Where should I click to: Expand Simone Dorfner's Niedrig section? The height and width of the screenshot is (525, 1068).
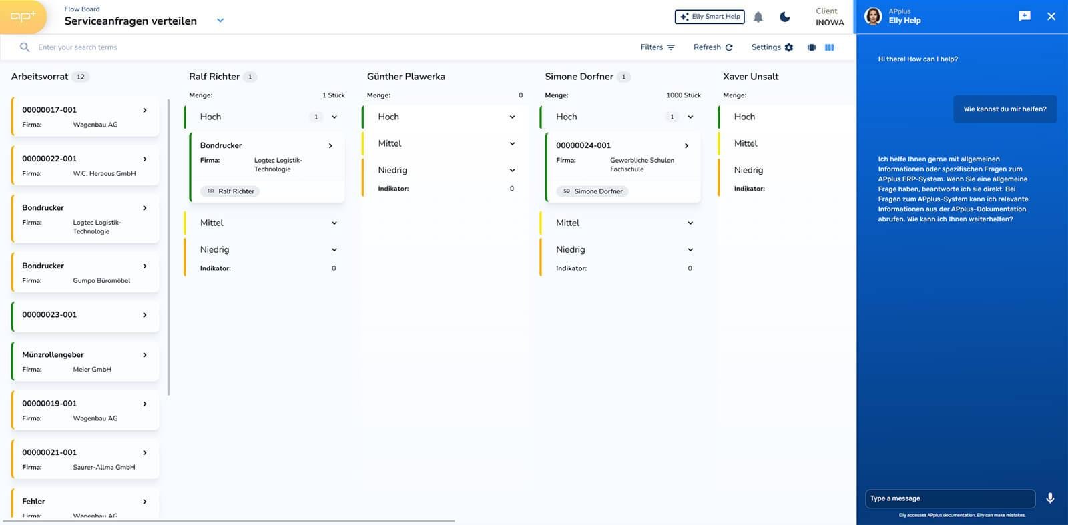[x=690, y=250]
